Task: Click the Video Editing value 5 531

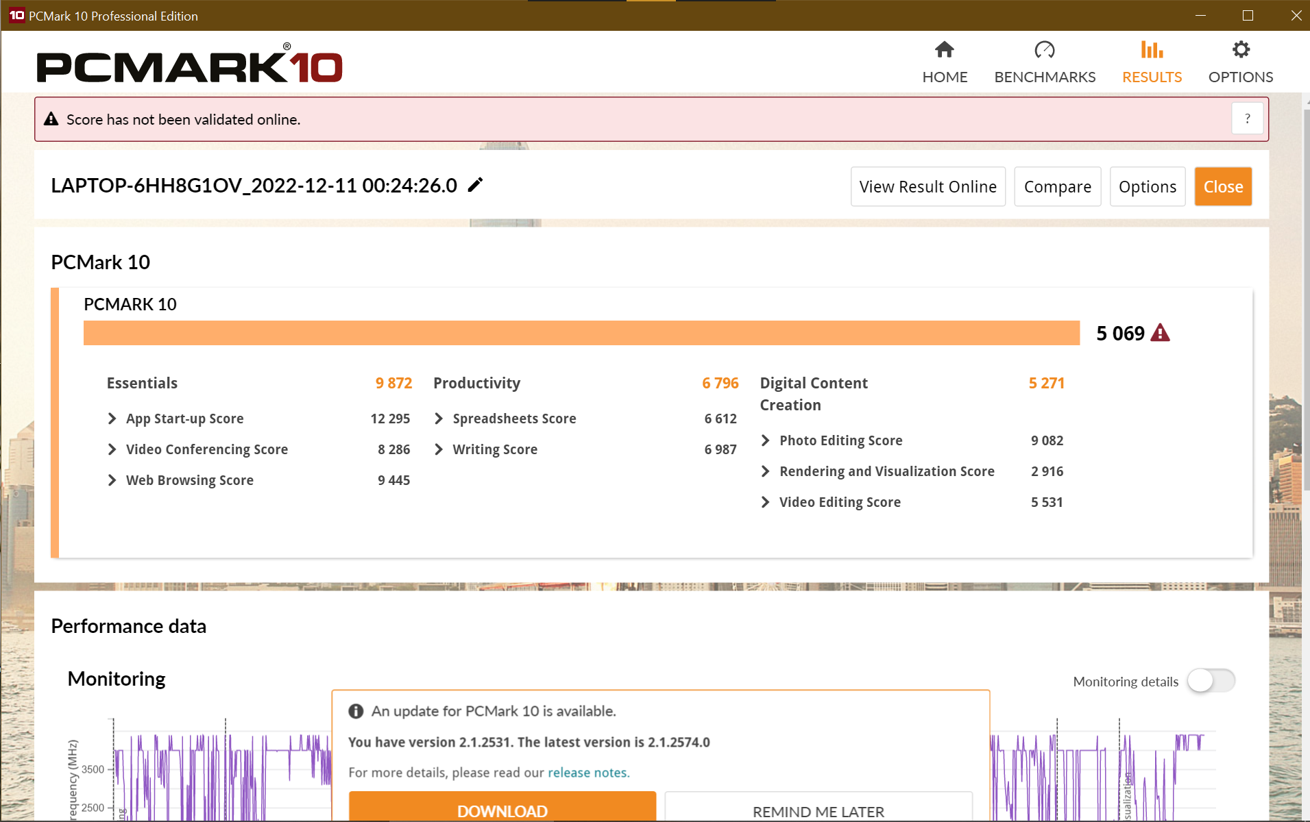Action: pyautogui.click(x=1047, y=502)
